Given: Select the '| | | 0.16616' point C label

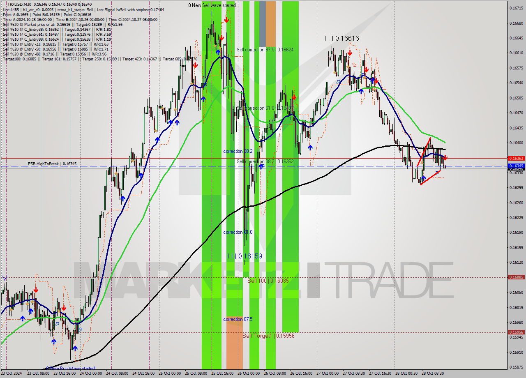Looking at the screenshot, I should (341, 38).
